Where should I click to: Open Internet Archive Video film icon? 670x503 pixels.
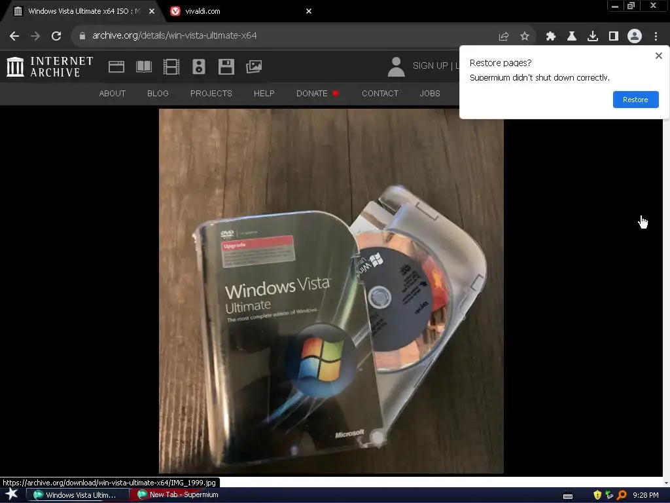171,67
